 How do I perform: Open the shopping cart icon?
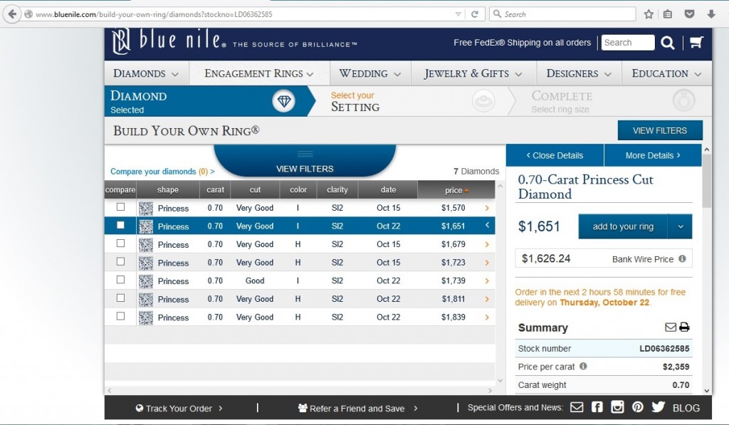pos(696,43)
